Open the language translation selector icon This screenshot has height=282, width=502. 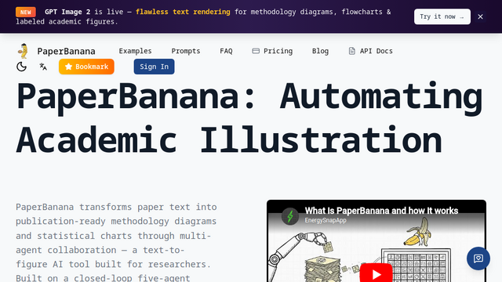43,67
